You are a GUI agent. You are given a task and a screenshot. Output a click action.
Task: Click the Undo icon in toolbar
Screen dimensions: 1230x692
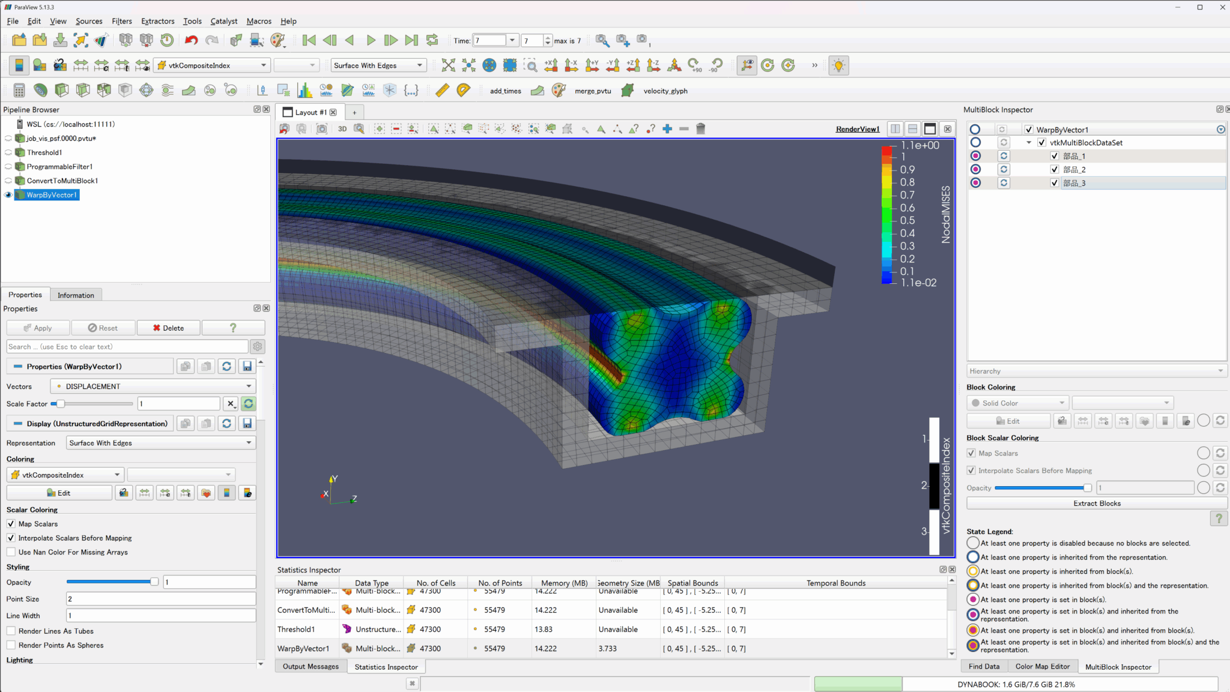(191, 40)
